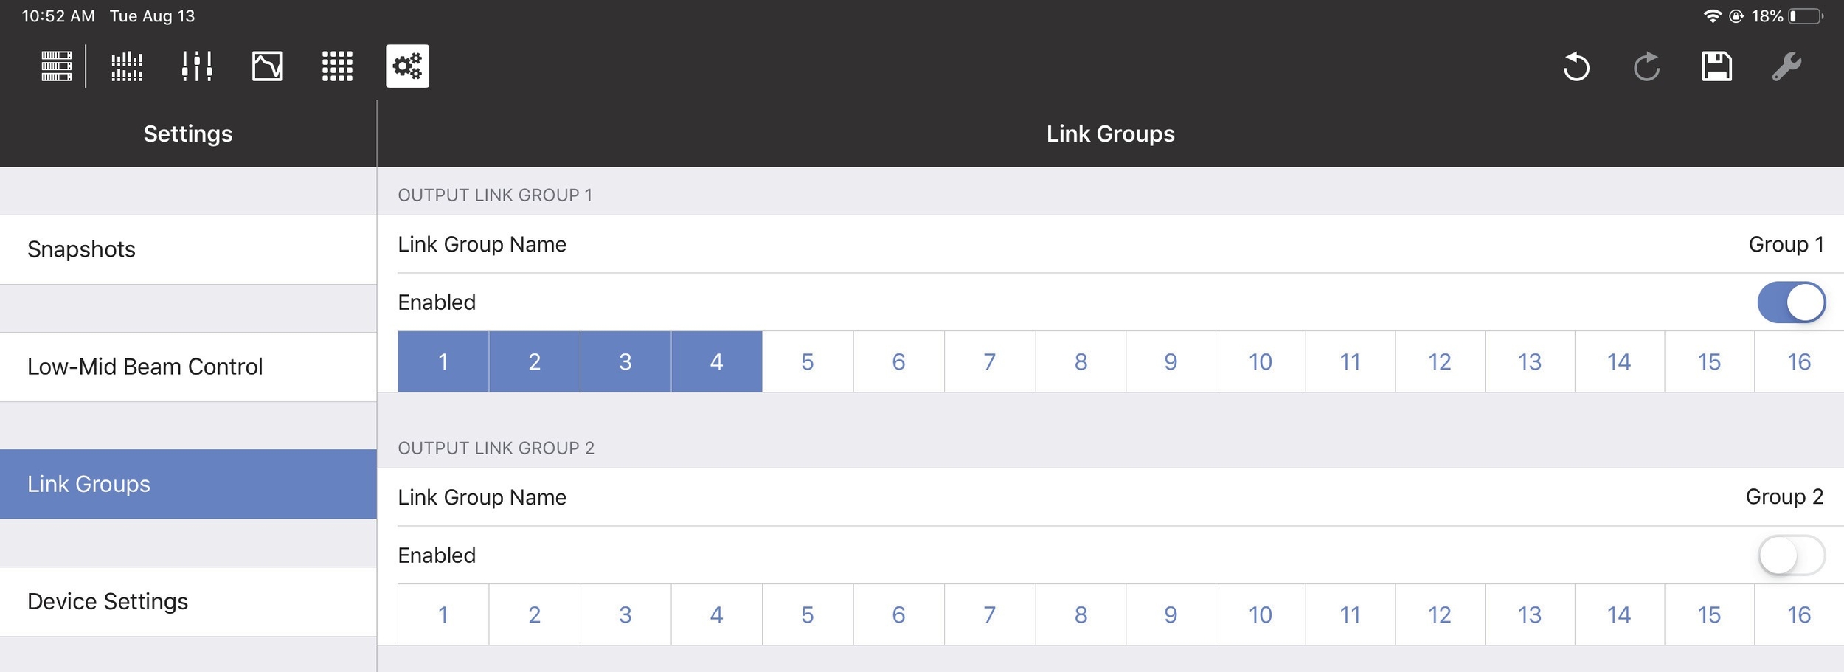Open the level meters view icon

click(127, 66)
